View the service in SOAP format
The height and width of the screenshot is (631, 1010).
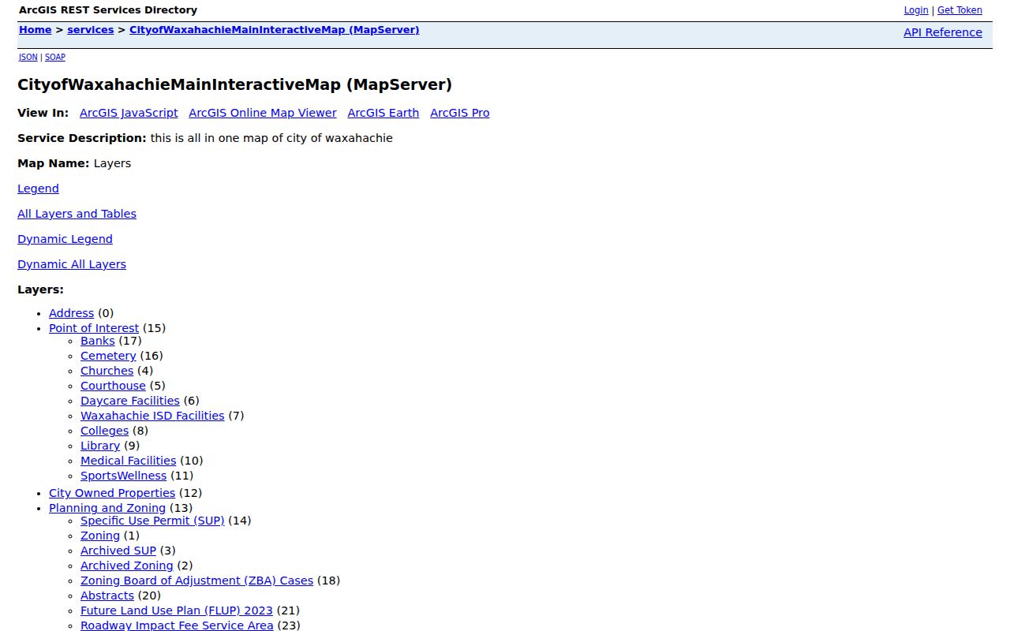[55, 57]
